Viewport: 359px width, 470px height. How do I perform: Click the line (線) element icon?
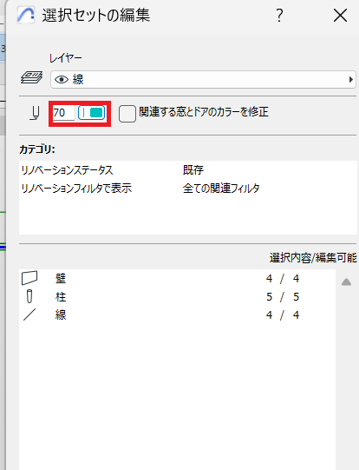(x=29, y=314)
